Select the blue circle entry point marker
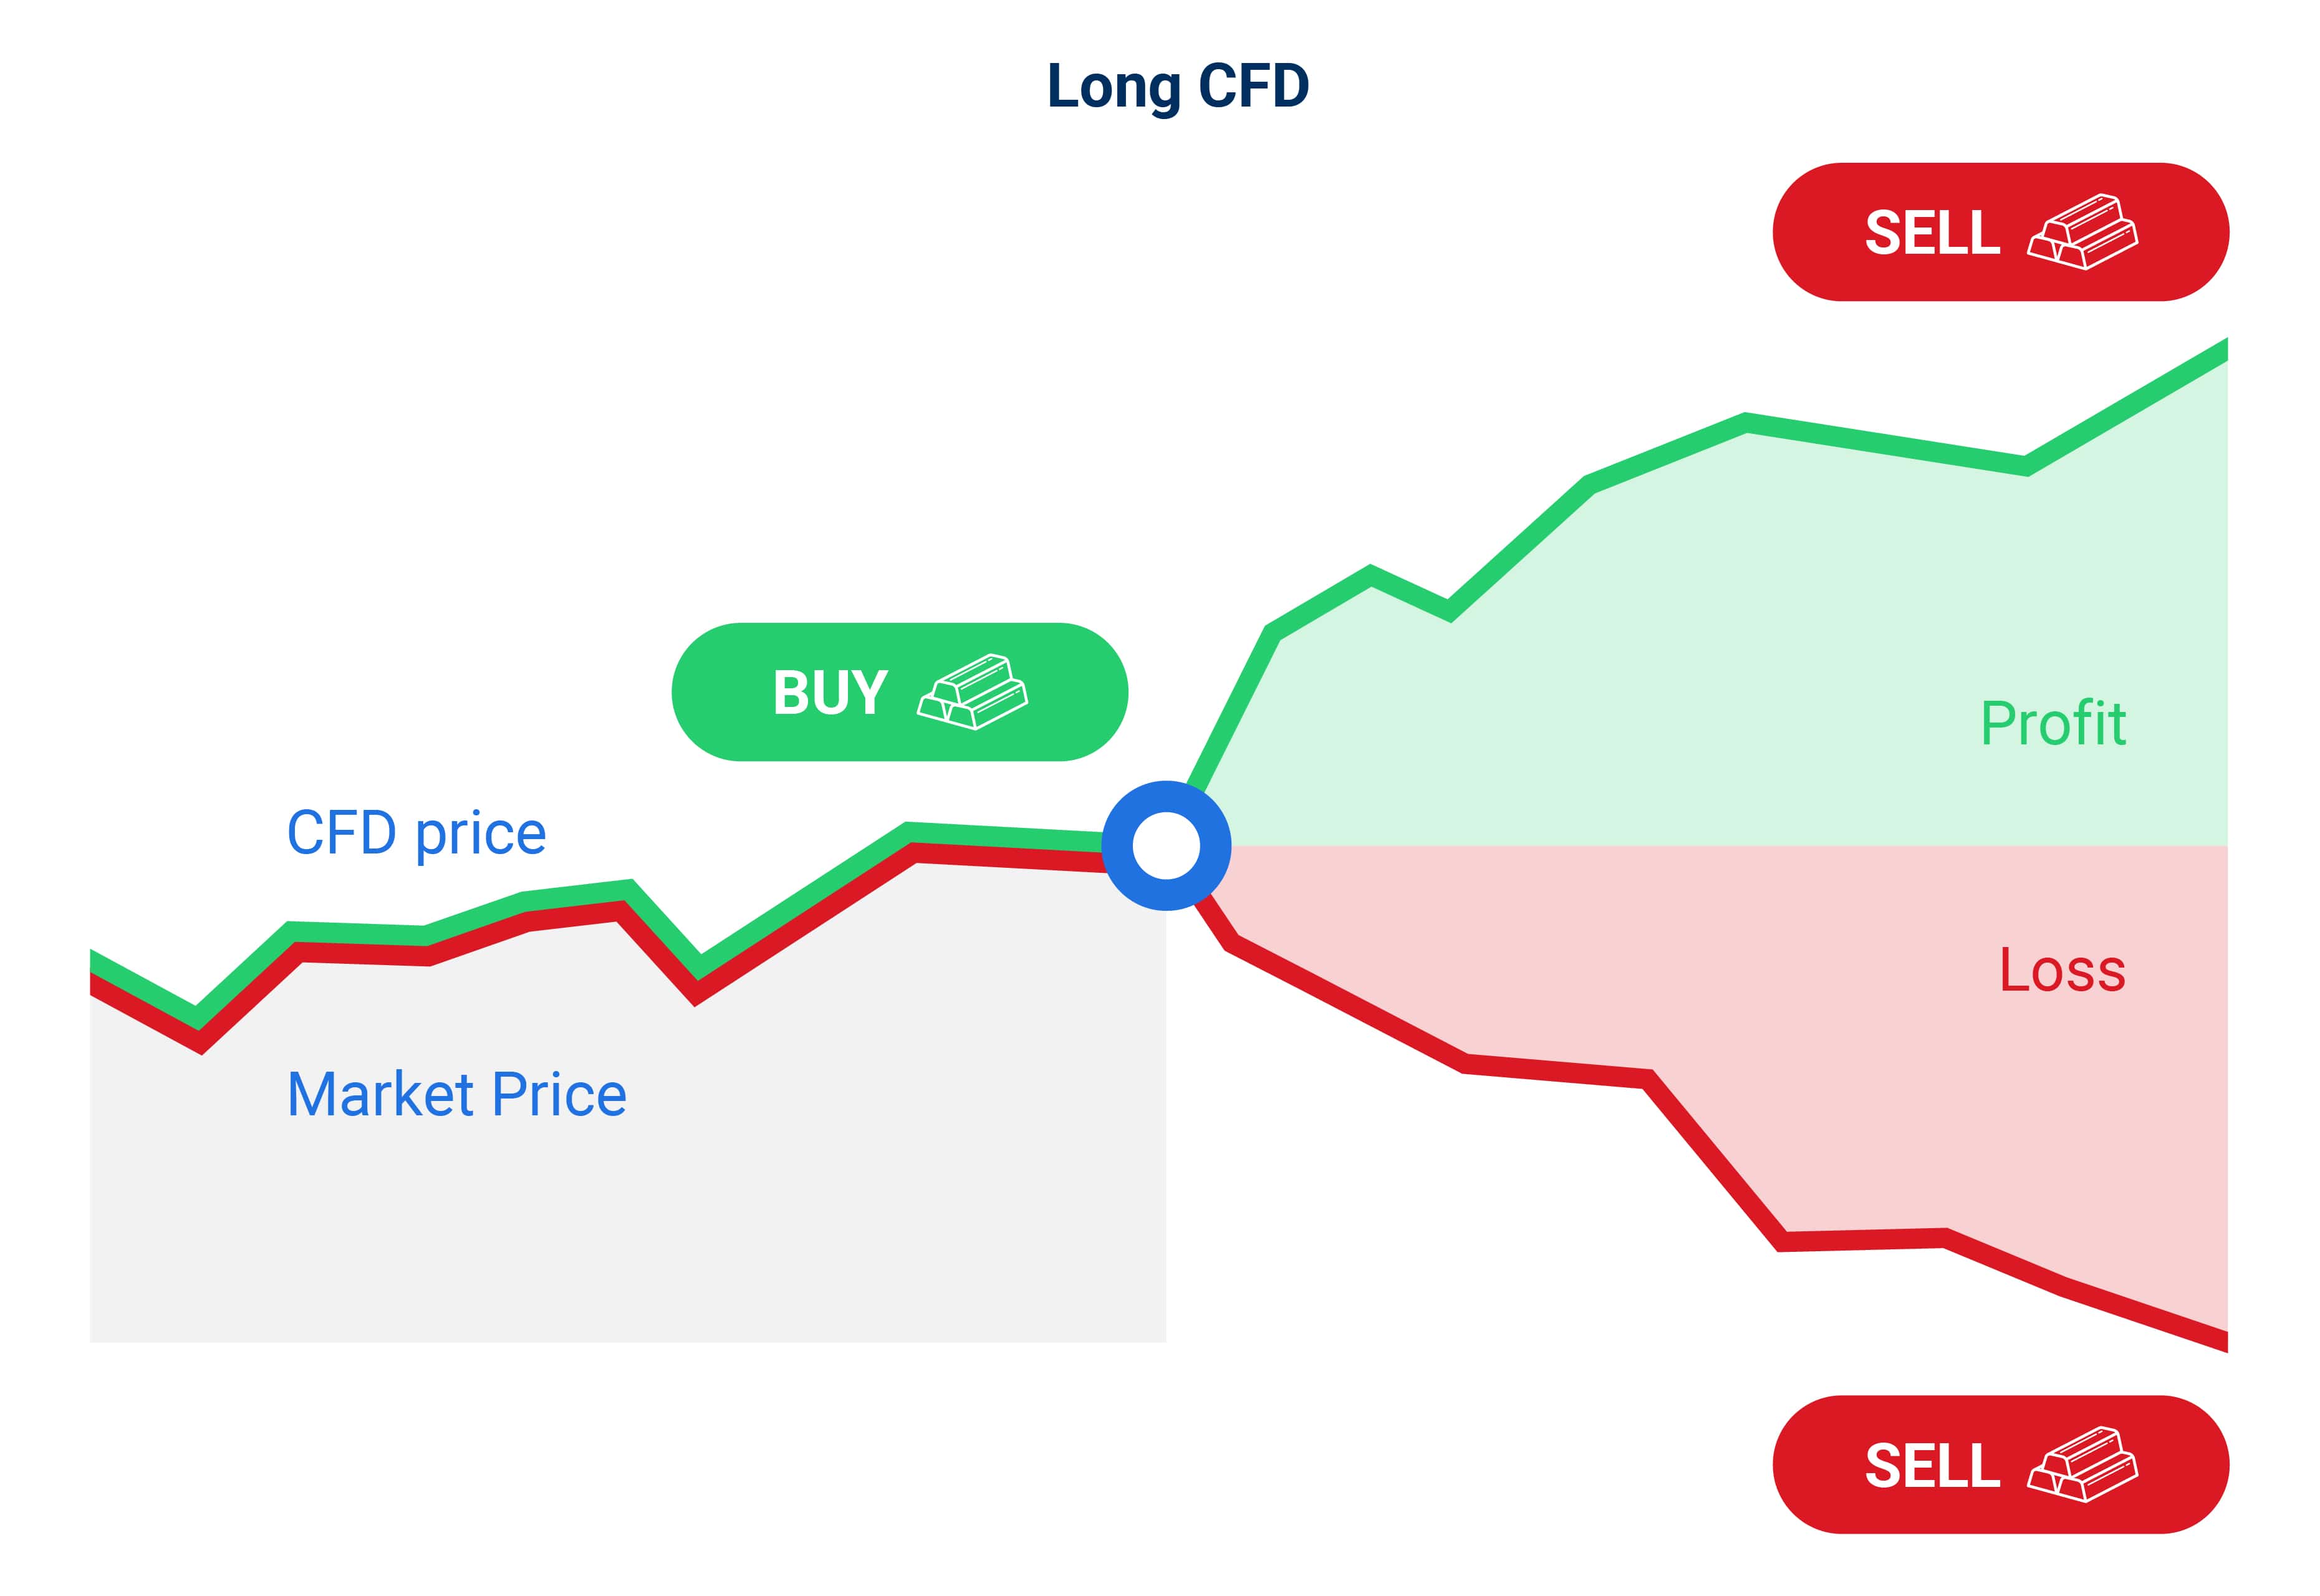2320x1596 pixels. pos(1166,846)
